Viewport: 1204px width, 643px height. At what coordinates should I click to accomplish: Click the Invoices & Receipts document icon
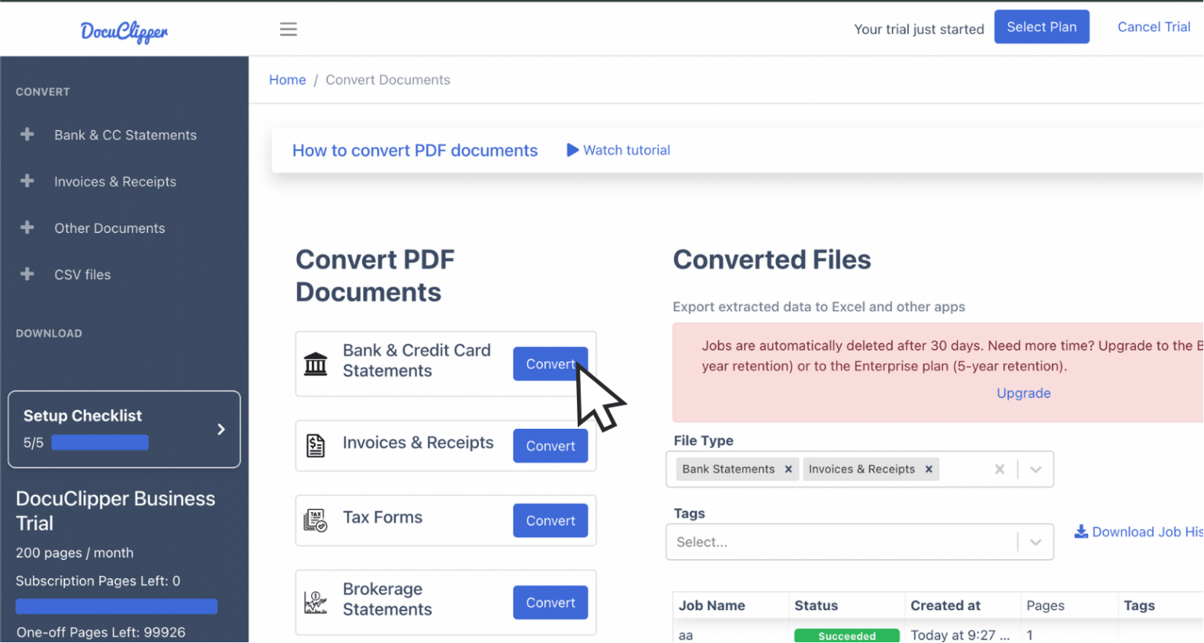[x=317, y=445]
